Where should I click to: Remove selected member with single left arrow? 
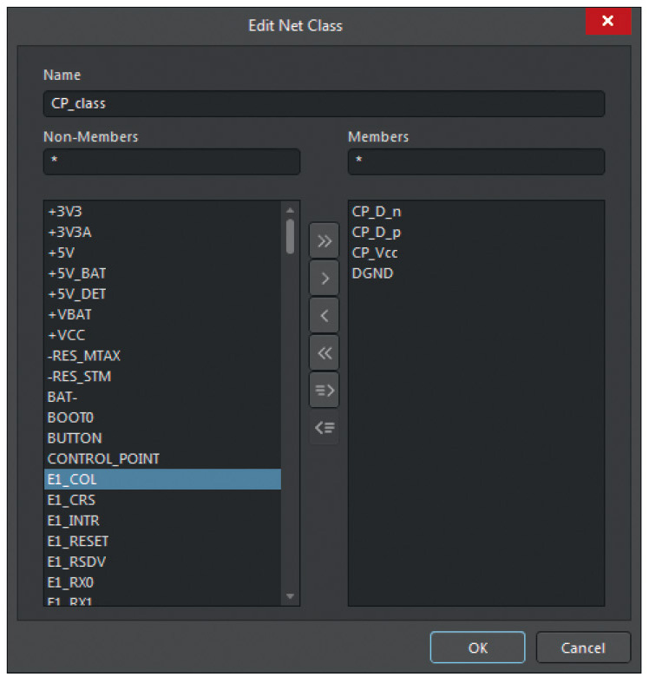pos(324,315)
